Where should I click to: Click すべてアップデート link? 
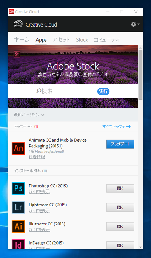pyautogui.click(x=117, y=127)
